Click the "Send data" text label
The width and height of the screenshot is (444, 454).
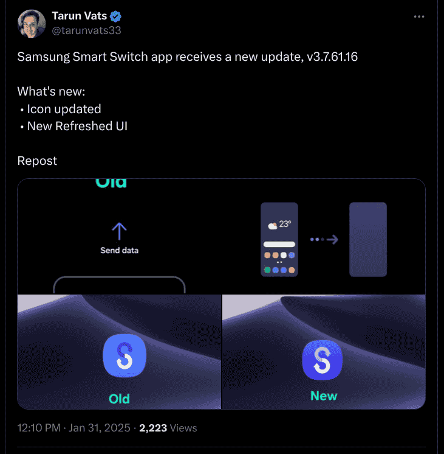(120, 250)
